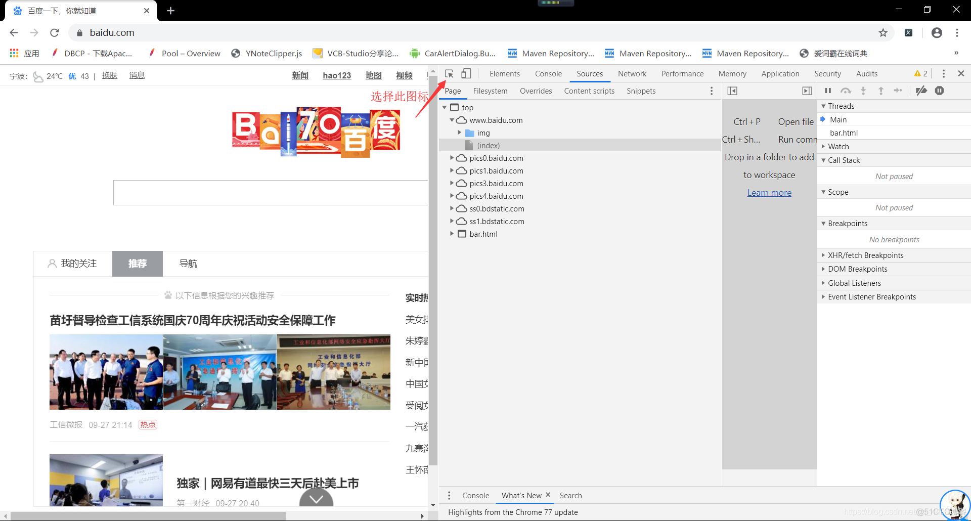The image size is (971, 521).
Task: Expand the img folder
Action: [x=459, y=133]
